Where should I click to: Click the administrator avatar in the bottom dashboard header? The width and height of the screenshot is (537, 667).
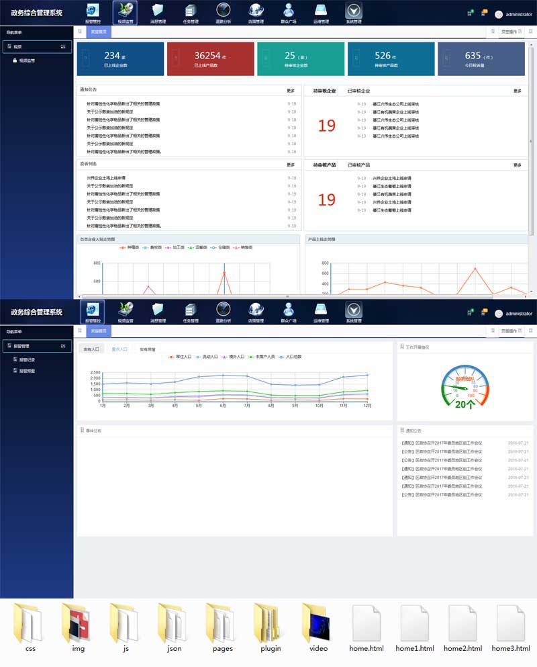499,314
